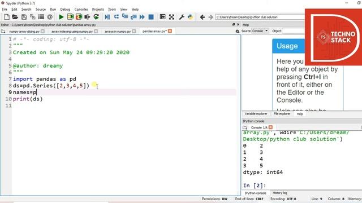This screenshot has height=203, width=362.
Task: Maximize current pane icon
Action: [162, 16]
